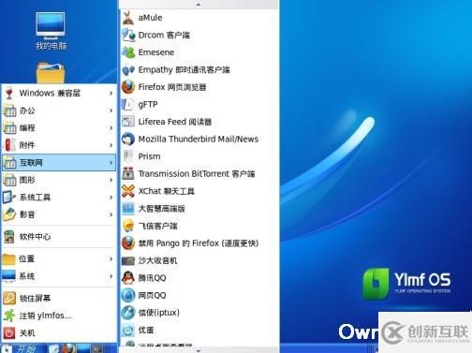The image size is (472, 353).
Task: Choose 关机 to shut down
Action: pos(59,333)
